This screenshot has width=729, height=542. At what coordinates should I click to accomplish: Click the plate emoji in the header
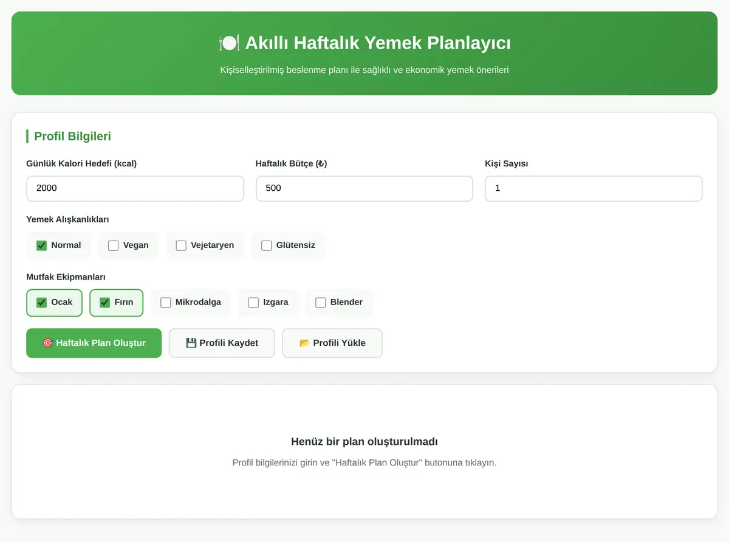click(228, 43)
